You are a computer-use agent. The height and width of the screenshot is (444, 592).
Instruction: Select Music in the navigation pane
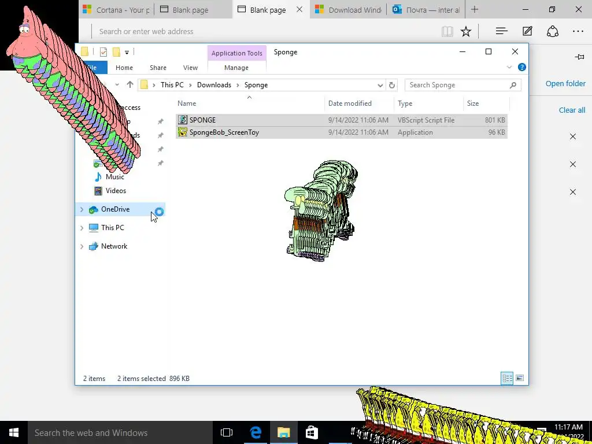[115, 177]
